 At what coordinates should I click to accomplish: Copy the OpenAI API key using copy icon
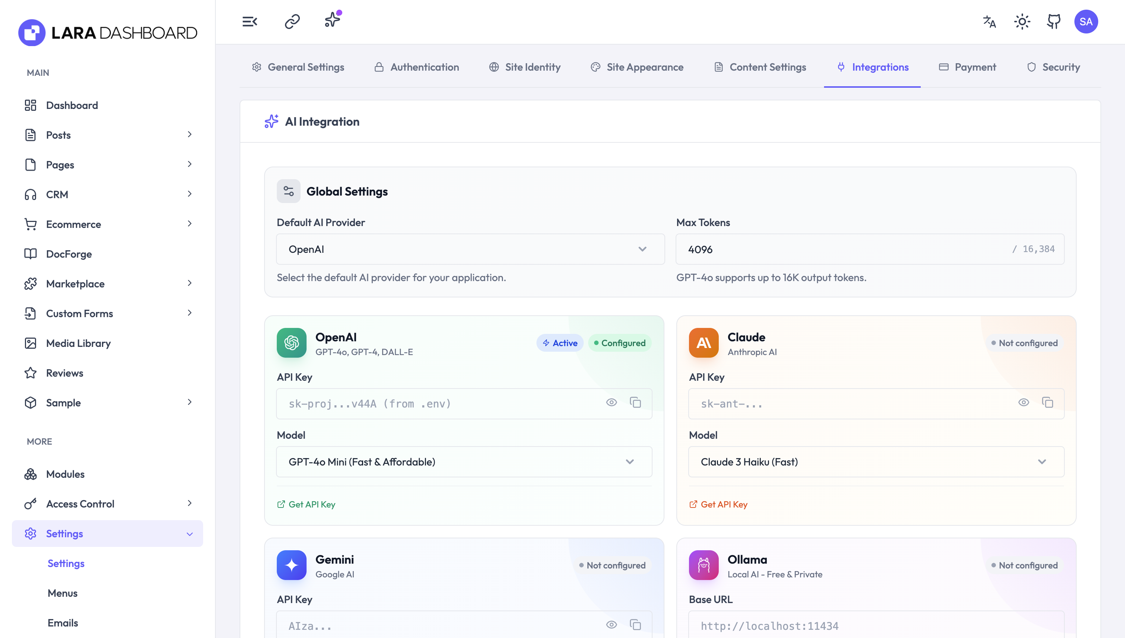636,402
